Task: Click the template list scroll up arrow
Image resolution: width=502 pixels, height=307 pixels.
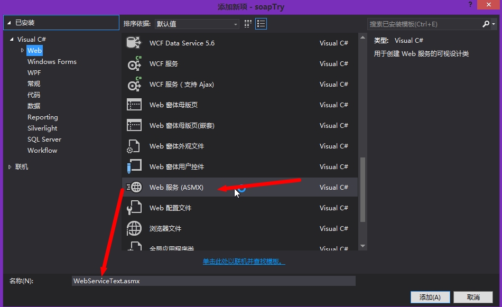Action: point(362,38)
